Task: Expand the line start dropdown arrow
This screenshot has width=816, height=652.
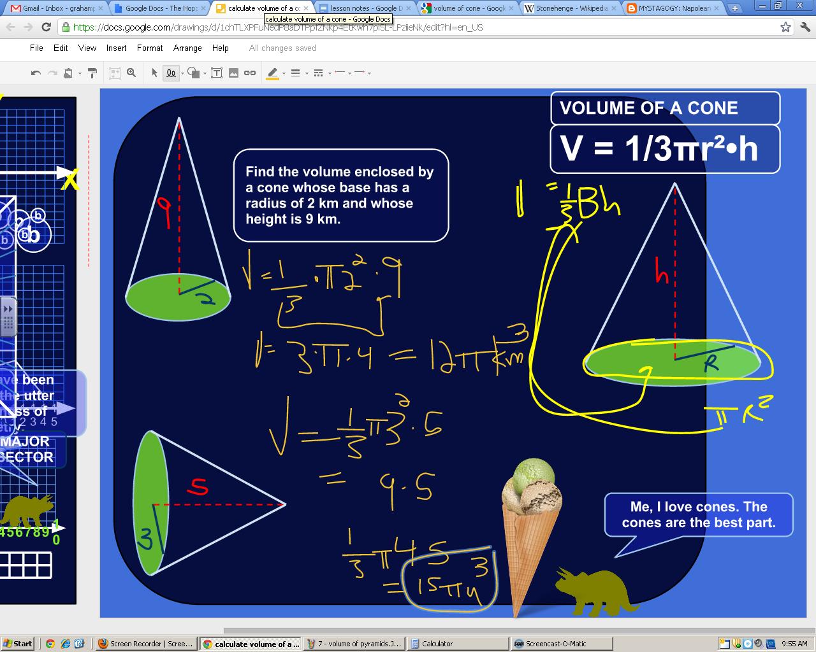Action: (349, 74)
